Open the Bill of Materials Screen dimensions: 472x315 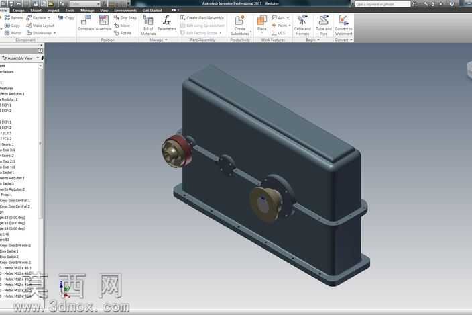pos(148,26)
